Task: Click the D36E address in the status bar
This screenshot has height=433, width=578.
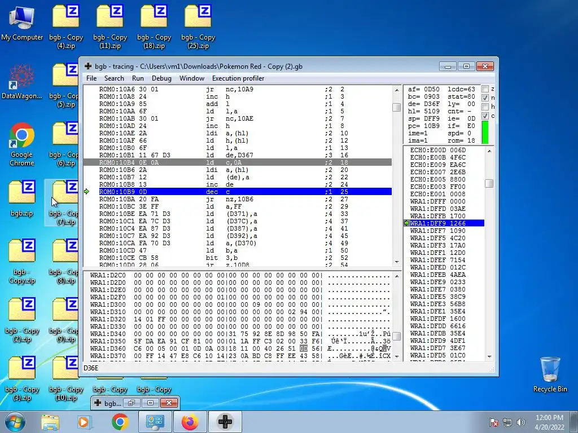Action: (x=91, y=368)
